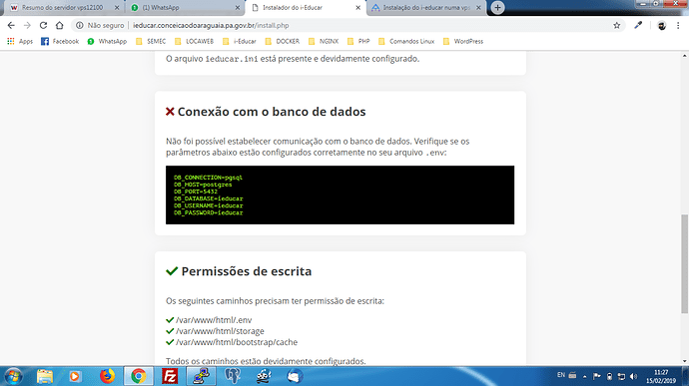
Task: Open the eyedropper extension icon
Action: point(638,26)
